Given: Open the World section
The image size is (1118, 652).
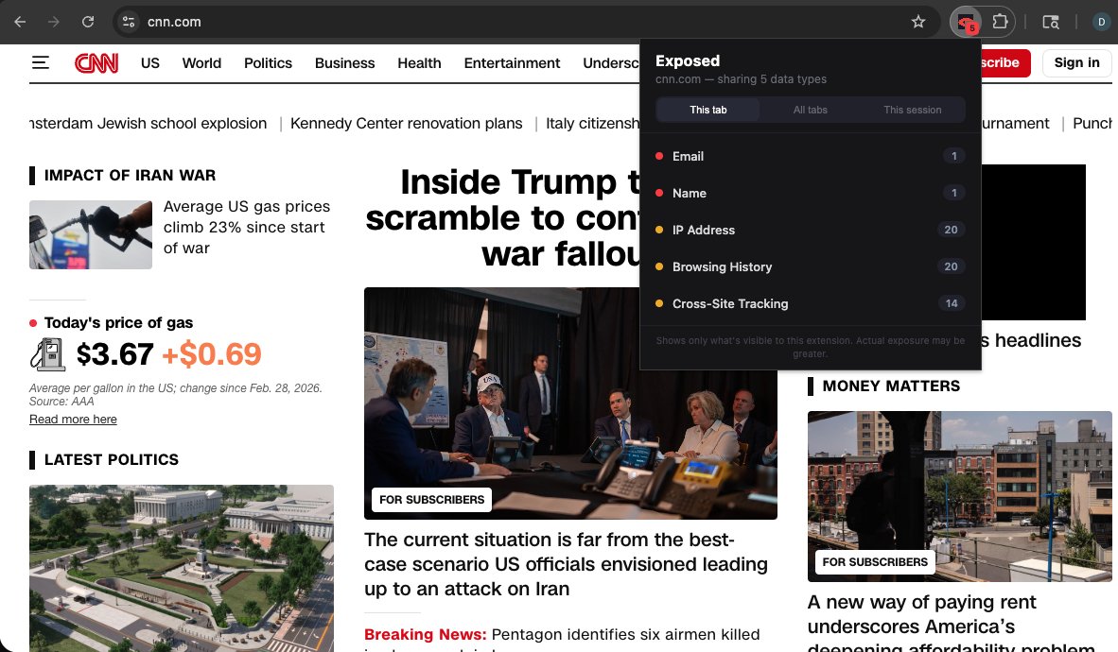Looking at the screenshot, I should tap(201, 62).
